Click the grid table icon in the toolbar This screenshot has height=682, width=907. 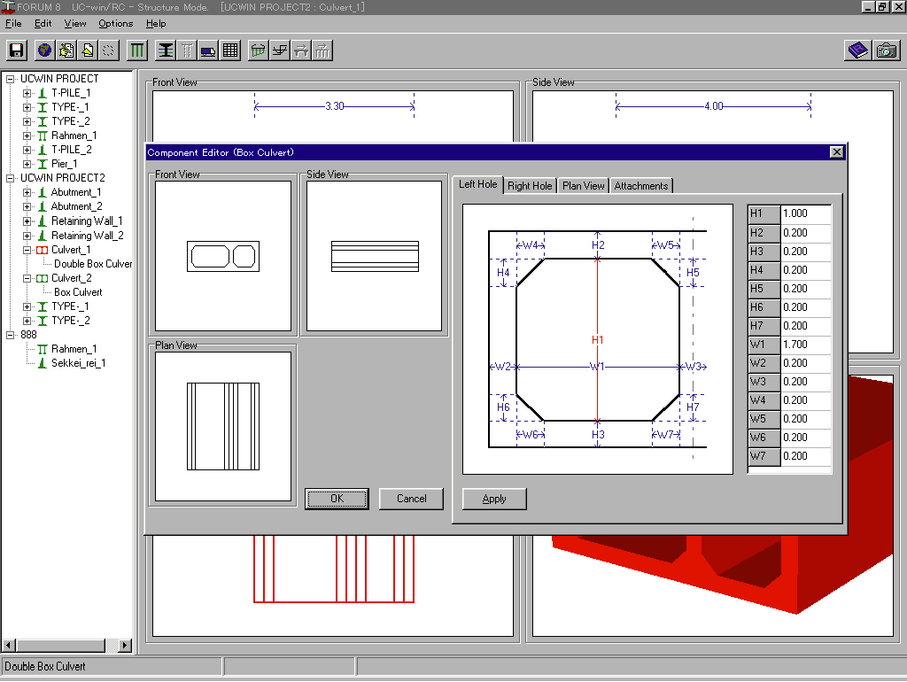[x=230, y=50]
